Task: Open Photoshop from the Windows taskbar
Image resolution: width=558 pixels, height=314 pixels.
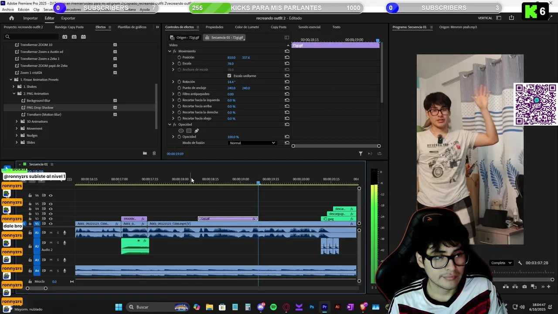Action: coord(312,307)
